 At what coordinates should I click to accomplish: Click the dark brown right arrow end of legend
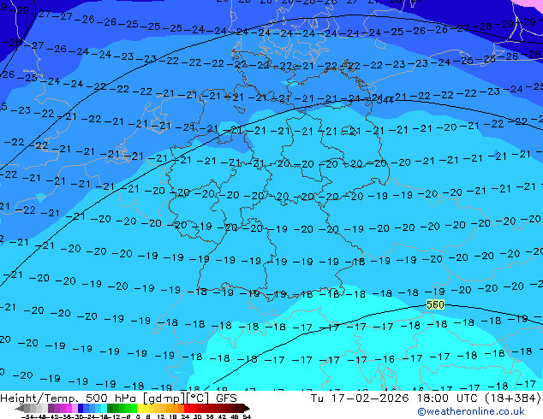247,408
